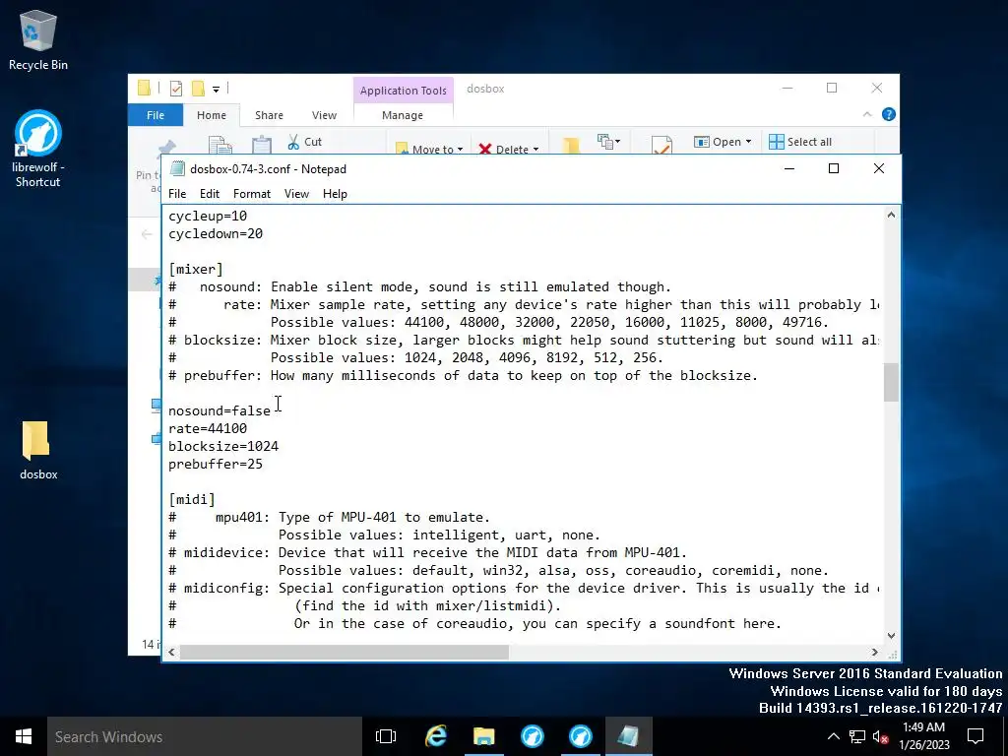Click the Notepad taskbar icon
Viewport: 1008px width, 756px height.
[628, 736]
